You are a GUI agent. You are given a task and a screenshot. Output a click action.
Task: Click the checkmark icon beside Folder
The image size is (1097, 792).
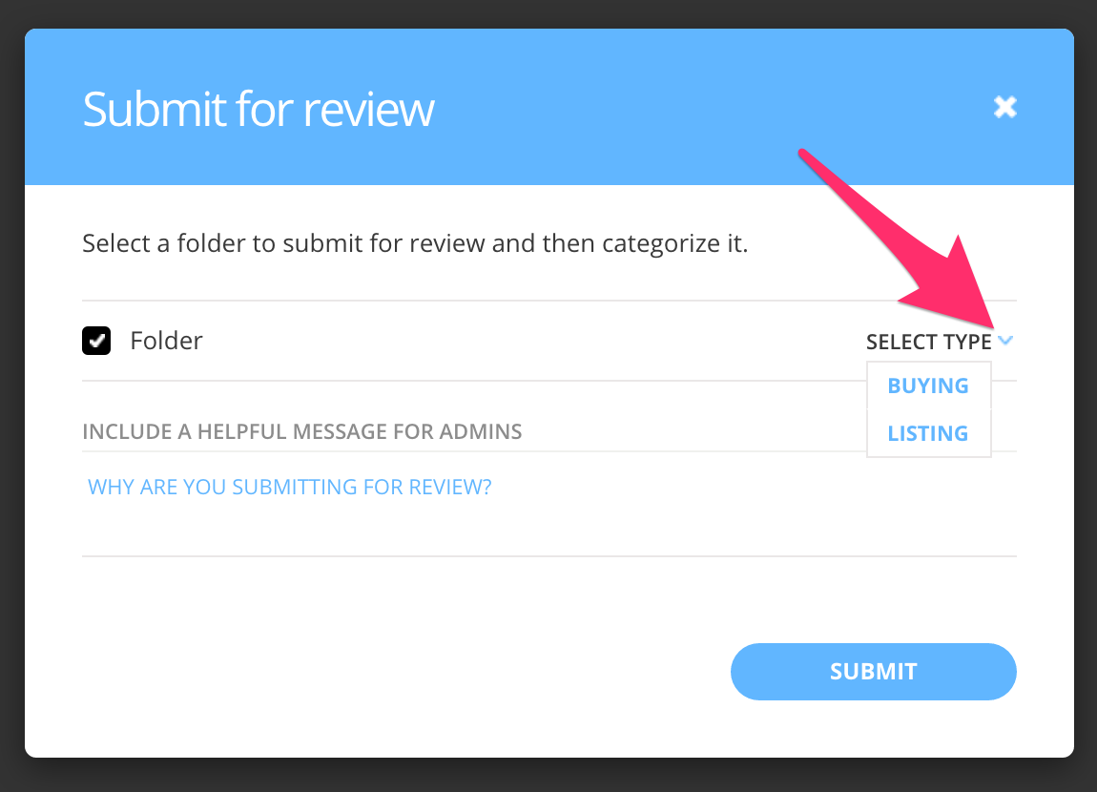click(x=95, y=340)
